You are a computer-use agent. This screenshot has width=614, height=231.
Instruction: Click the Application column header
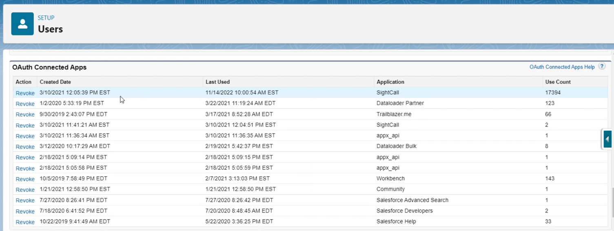(390, 82)
